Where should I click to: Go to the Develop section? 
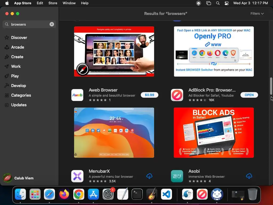tap(18, 85)
